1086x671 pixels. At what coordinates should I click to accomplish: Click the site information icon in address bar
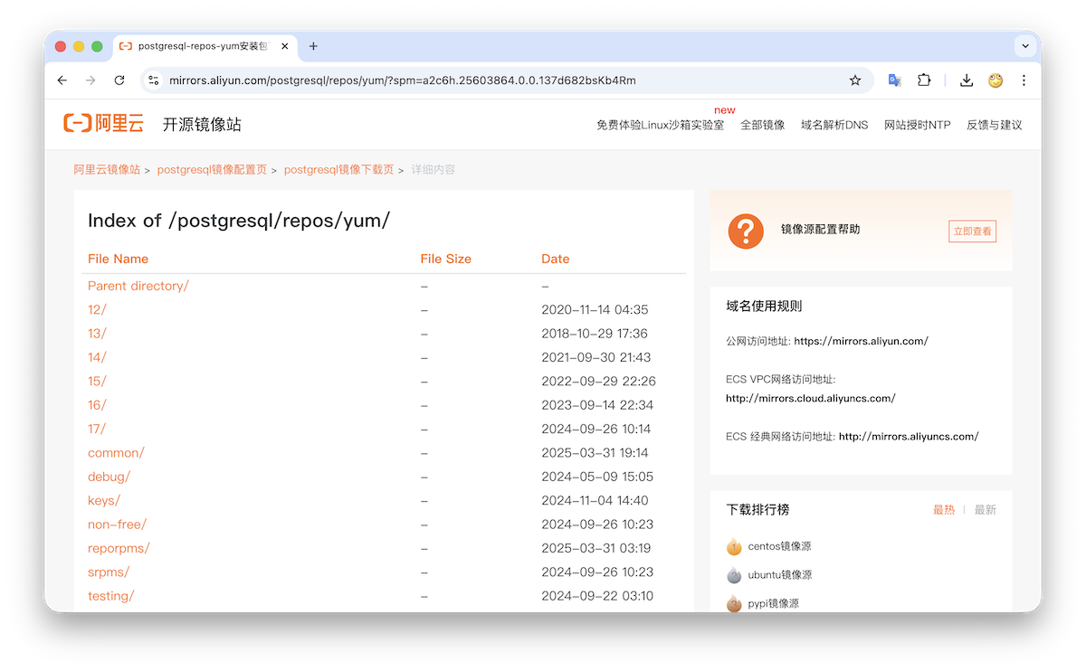154,80
